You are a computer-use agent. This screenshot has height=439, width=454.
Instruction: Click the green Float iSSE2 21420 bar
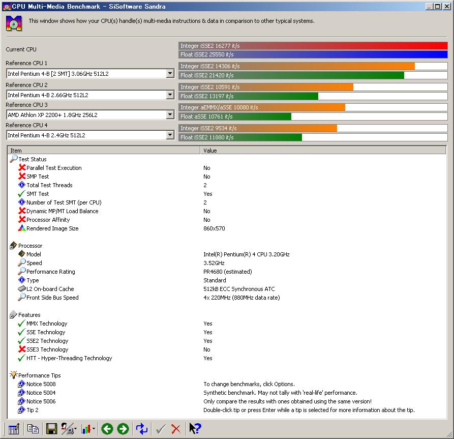[291, 75]
